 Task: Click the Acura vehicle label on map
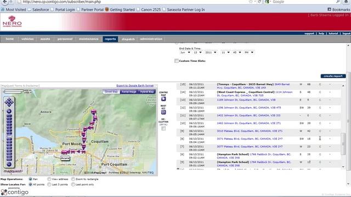click(x=65, y=158)
